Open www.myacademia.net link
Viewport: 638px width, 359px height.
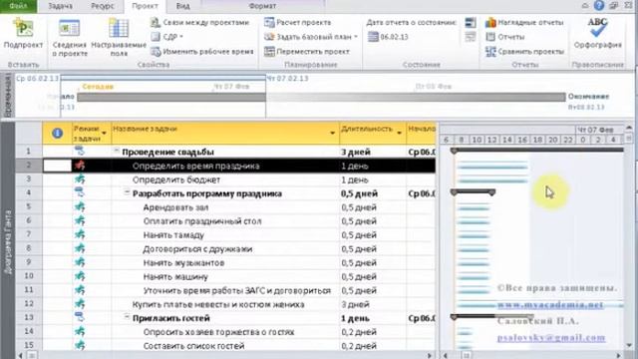click(550, 305)
